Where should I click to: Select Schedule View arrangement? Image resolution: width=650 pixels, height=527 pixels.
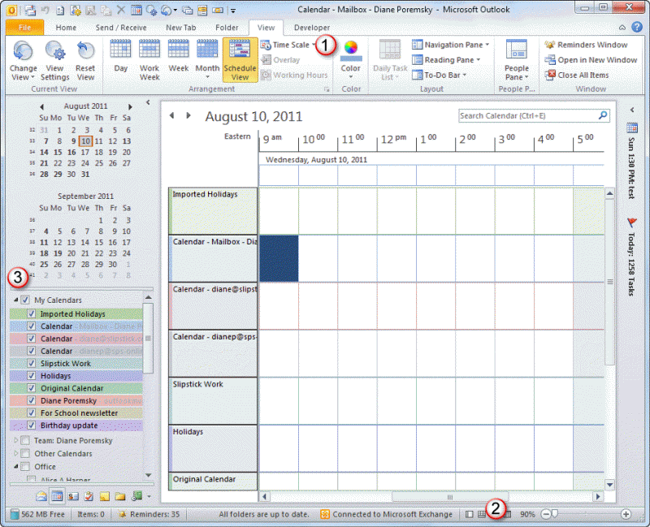click(x=240, y=60)
